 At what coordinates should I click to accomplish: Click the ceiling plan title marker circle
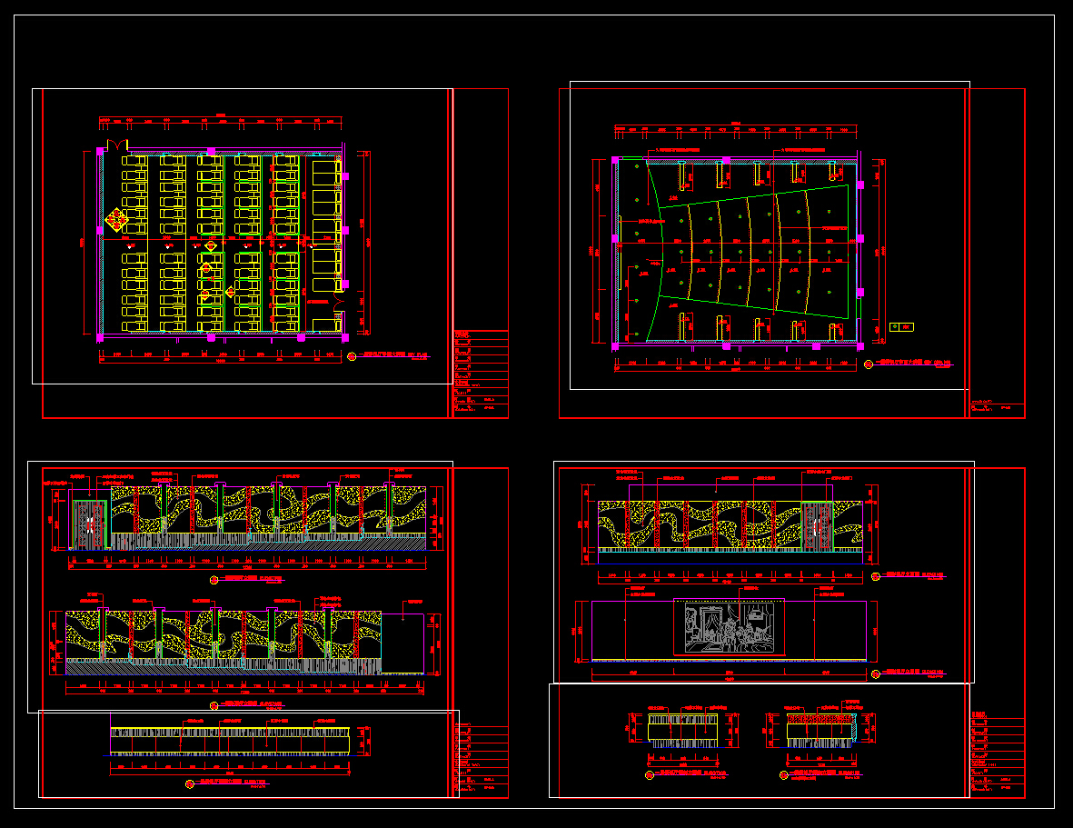tap(869, 364)
